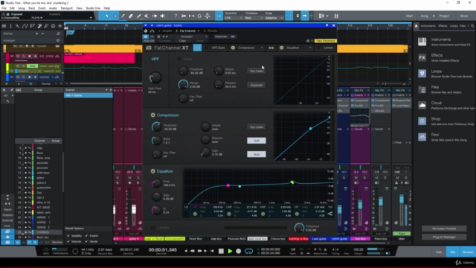Click the browser home icon
476x268 pixels.
pyautogui.click(x=416, y=26)
